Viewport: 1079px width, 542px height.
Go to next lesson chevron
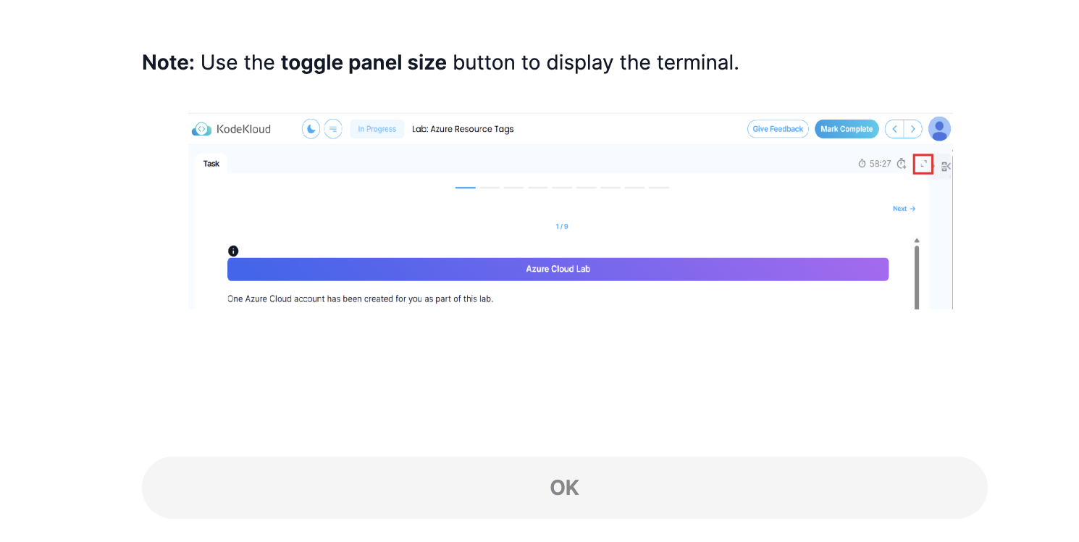[x=913, y=129]
